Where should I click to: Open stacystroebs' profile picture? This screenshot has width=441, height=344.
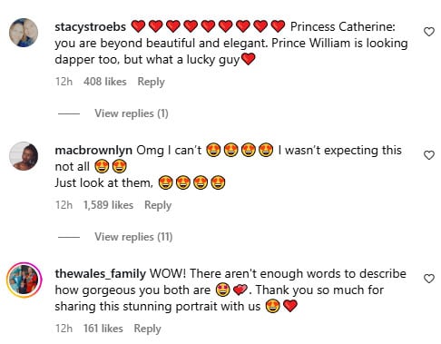click(x=24, y=33)
